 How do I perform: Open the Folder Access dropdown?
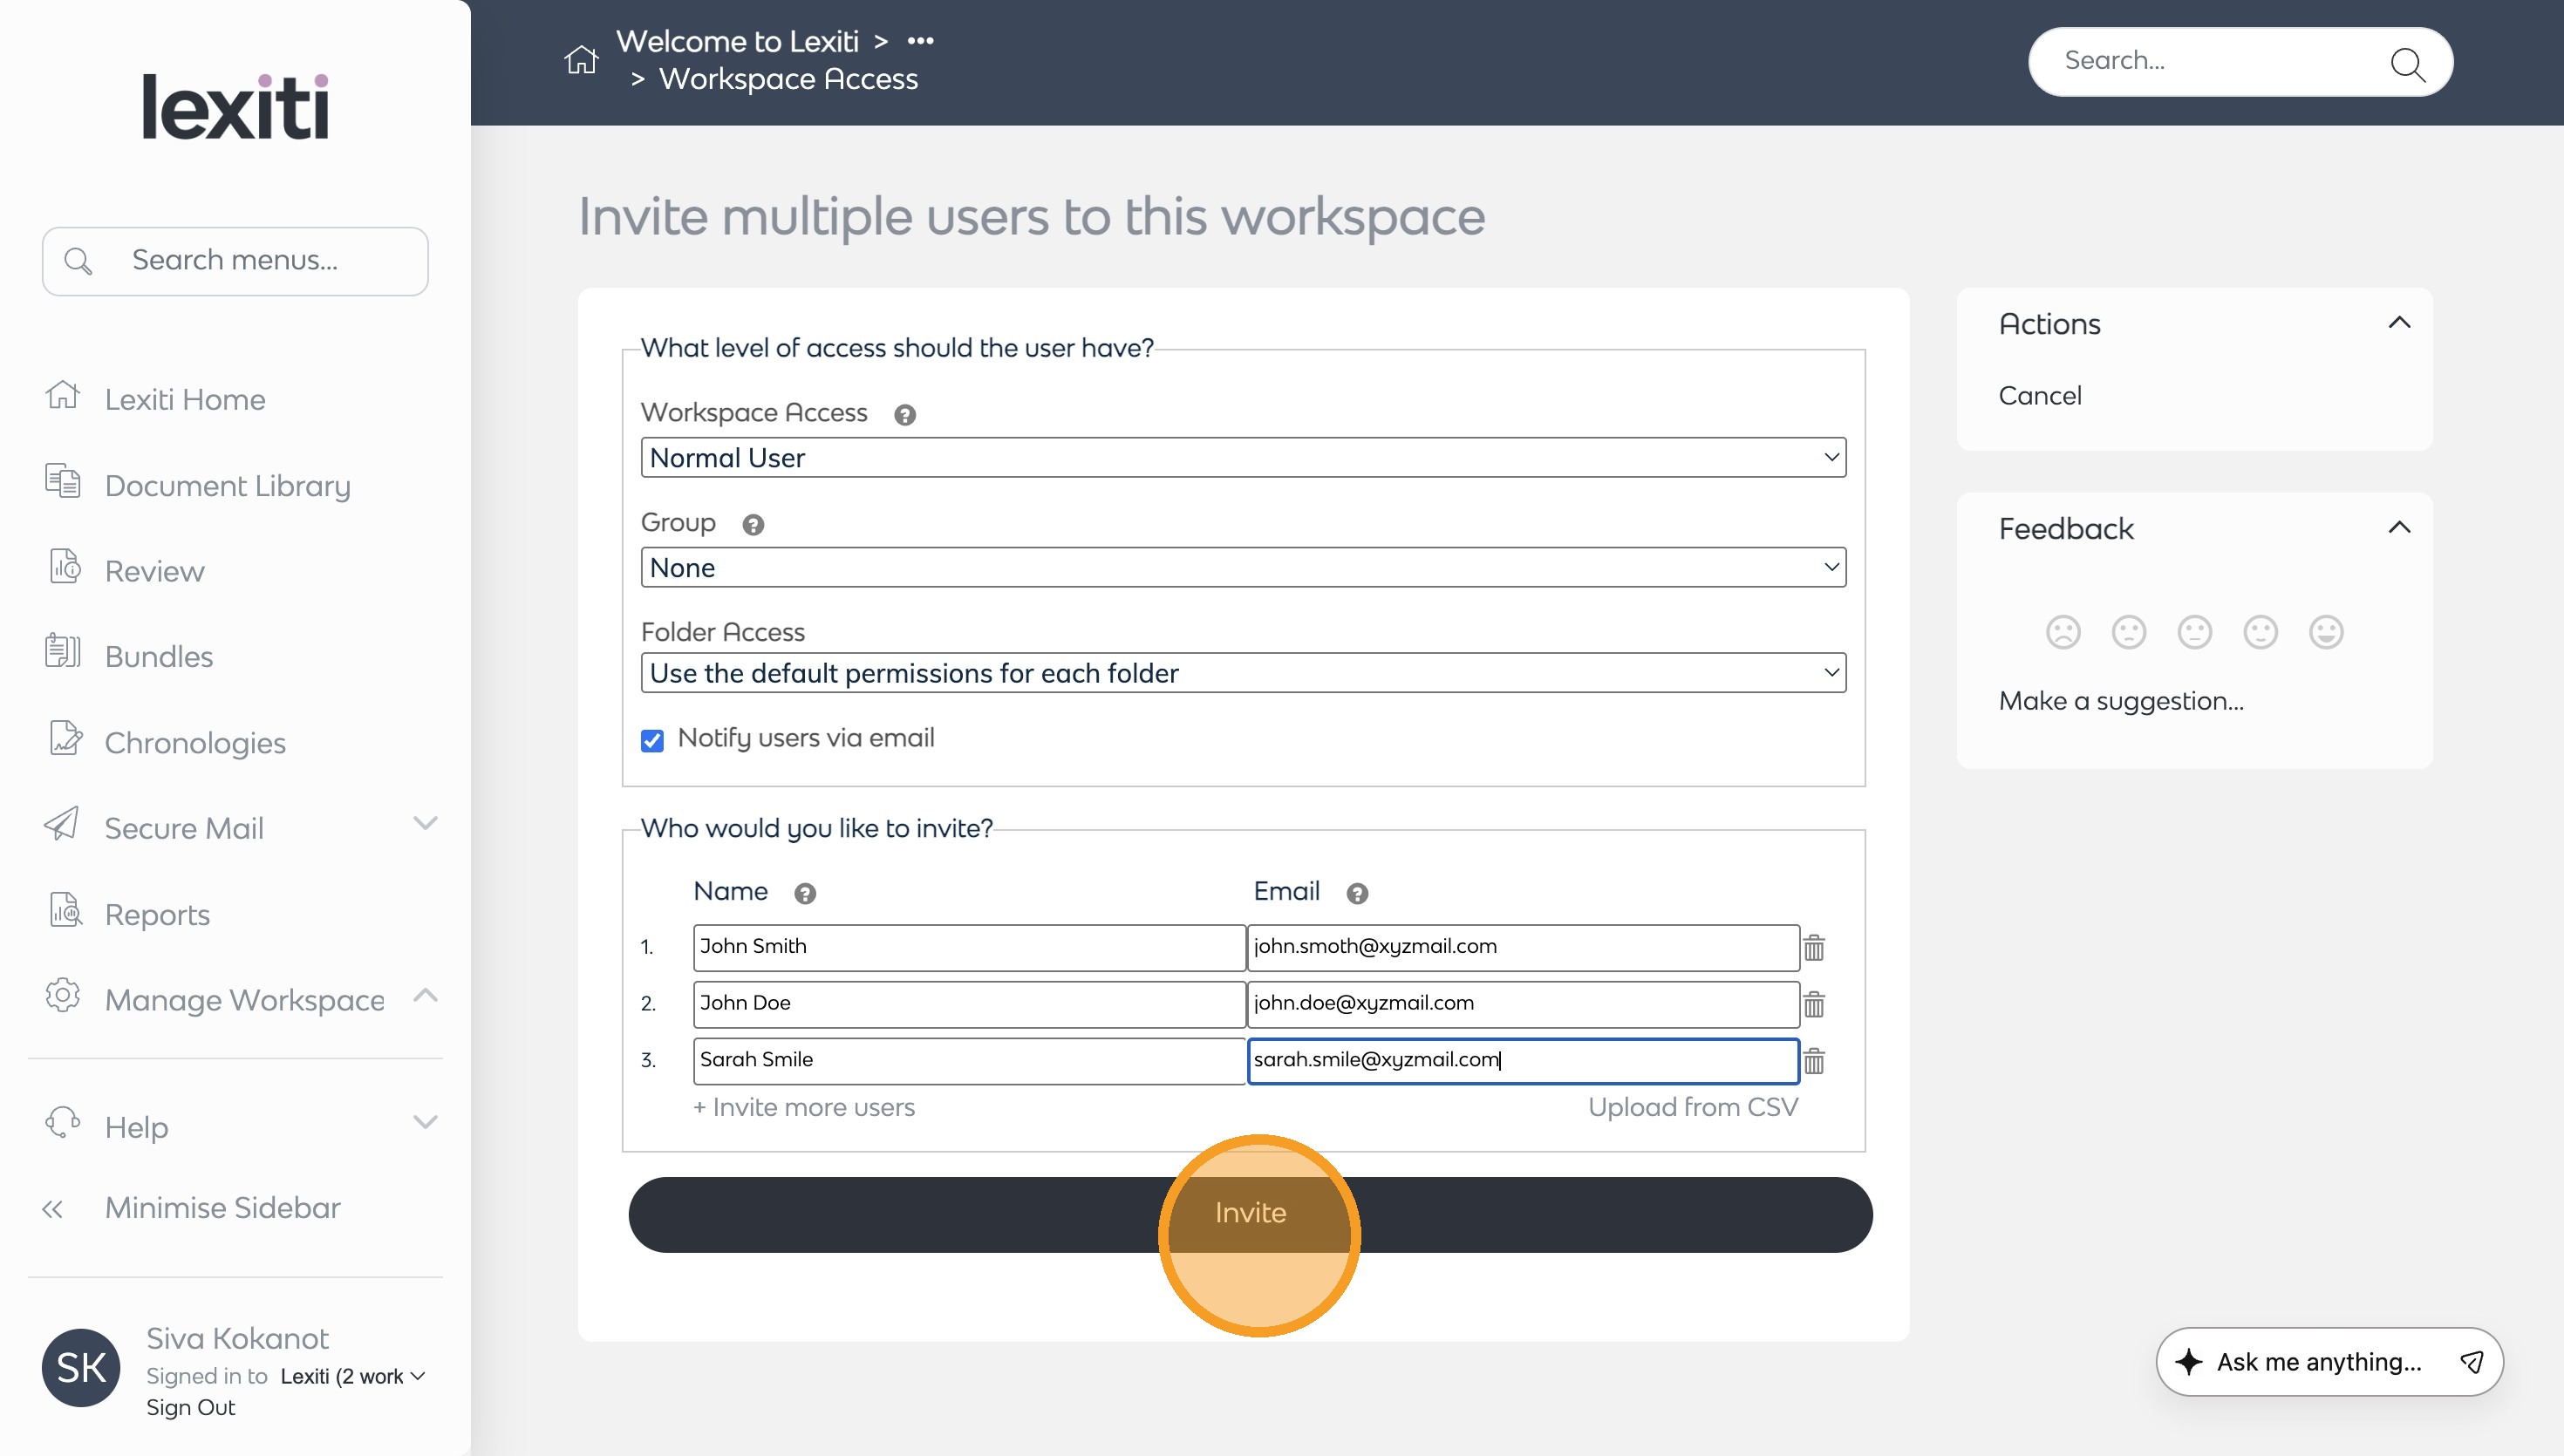tap(1242, 673)
